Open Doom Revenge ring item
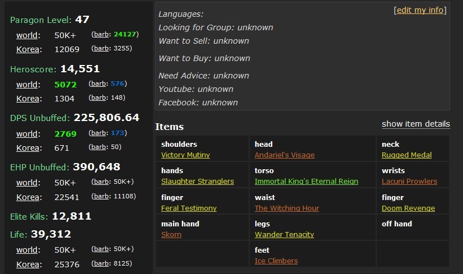Image resolution: width=463 pixels, height=274 pixels. [x=408, y=208]
